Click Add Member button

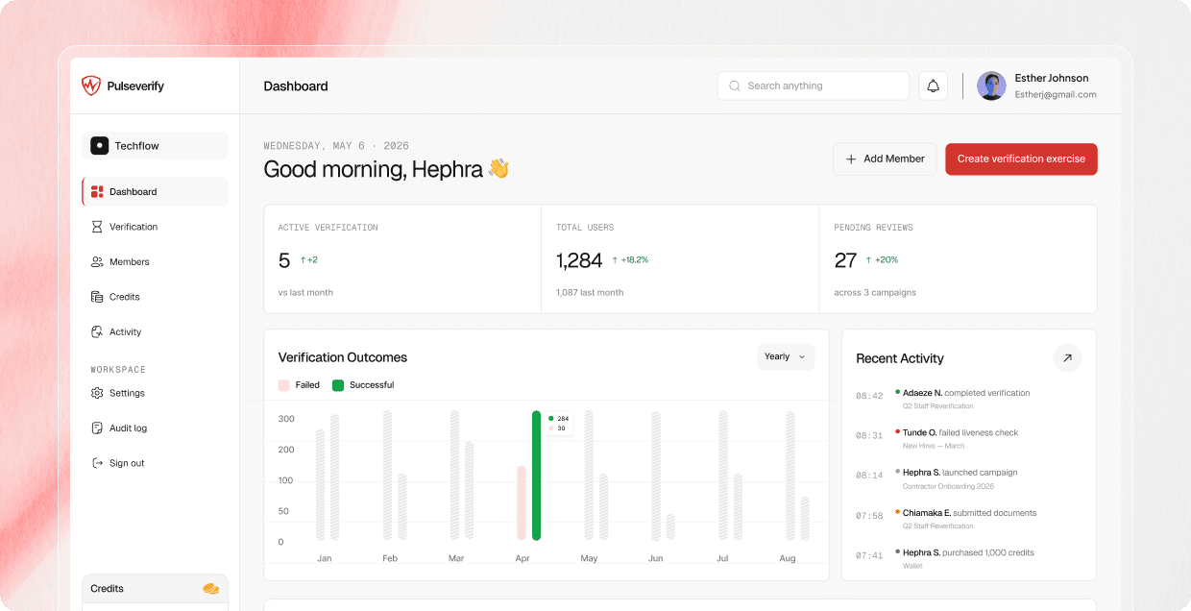(x=885, y=159)
